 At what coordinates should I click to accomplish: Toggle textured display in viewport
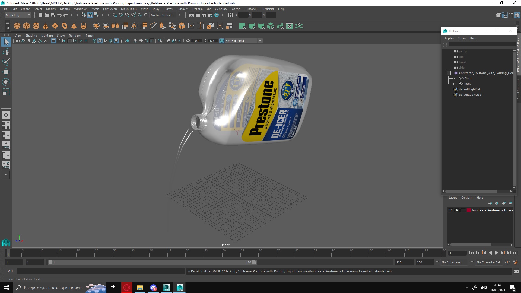point(116,41)
